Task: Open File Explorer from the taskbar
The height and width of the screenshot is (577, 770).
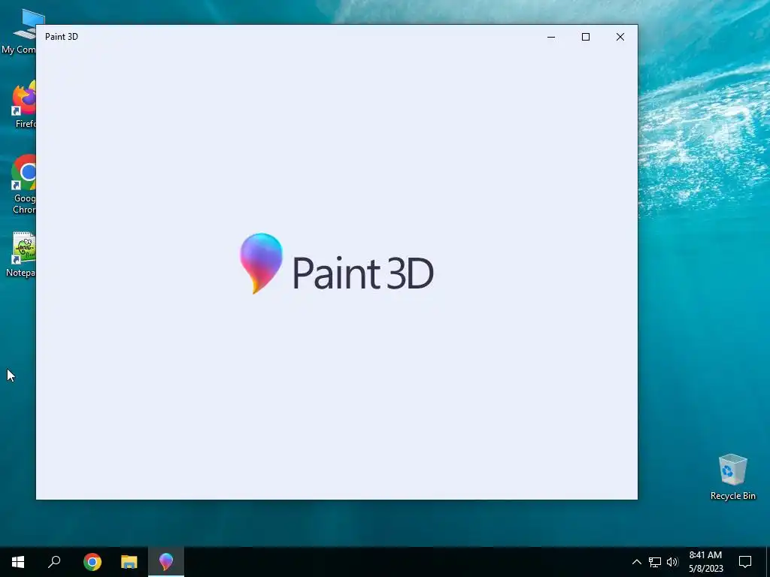Action: pos(129,561)
